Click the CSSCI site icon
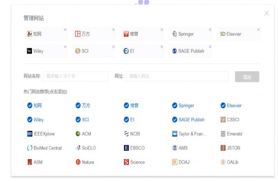The image size is (278, 181). (223, 119)
